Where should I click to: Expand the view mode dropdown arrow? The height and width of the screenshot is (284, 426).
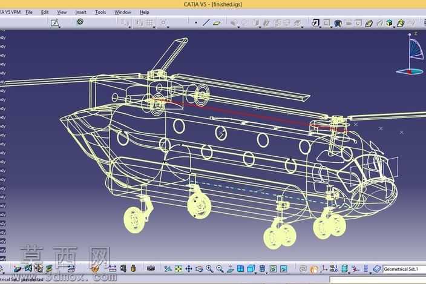(266, 272)
